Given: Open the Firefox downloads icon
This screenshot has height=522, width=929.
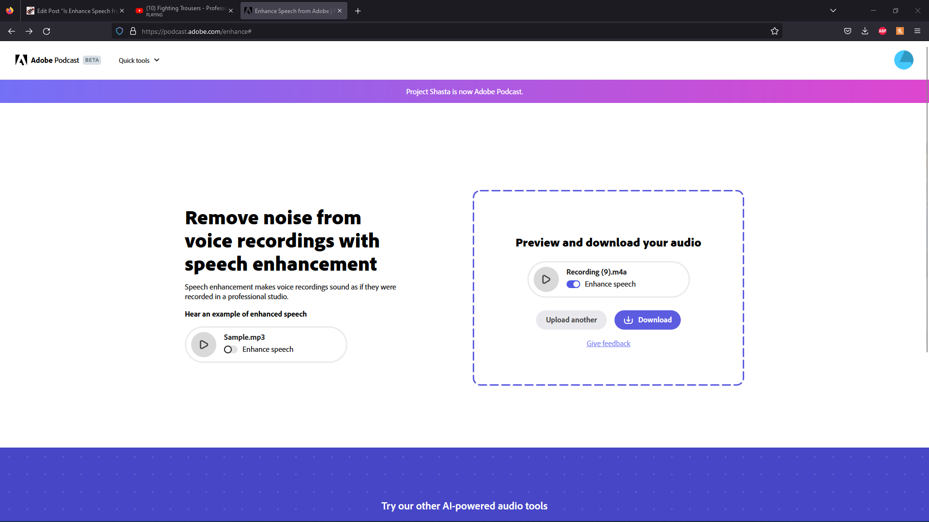Looking at the screenshot, I should tap(865, 31).
